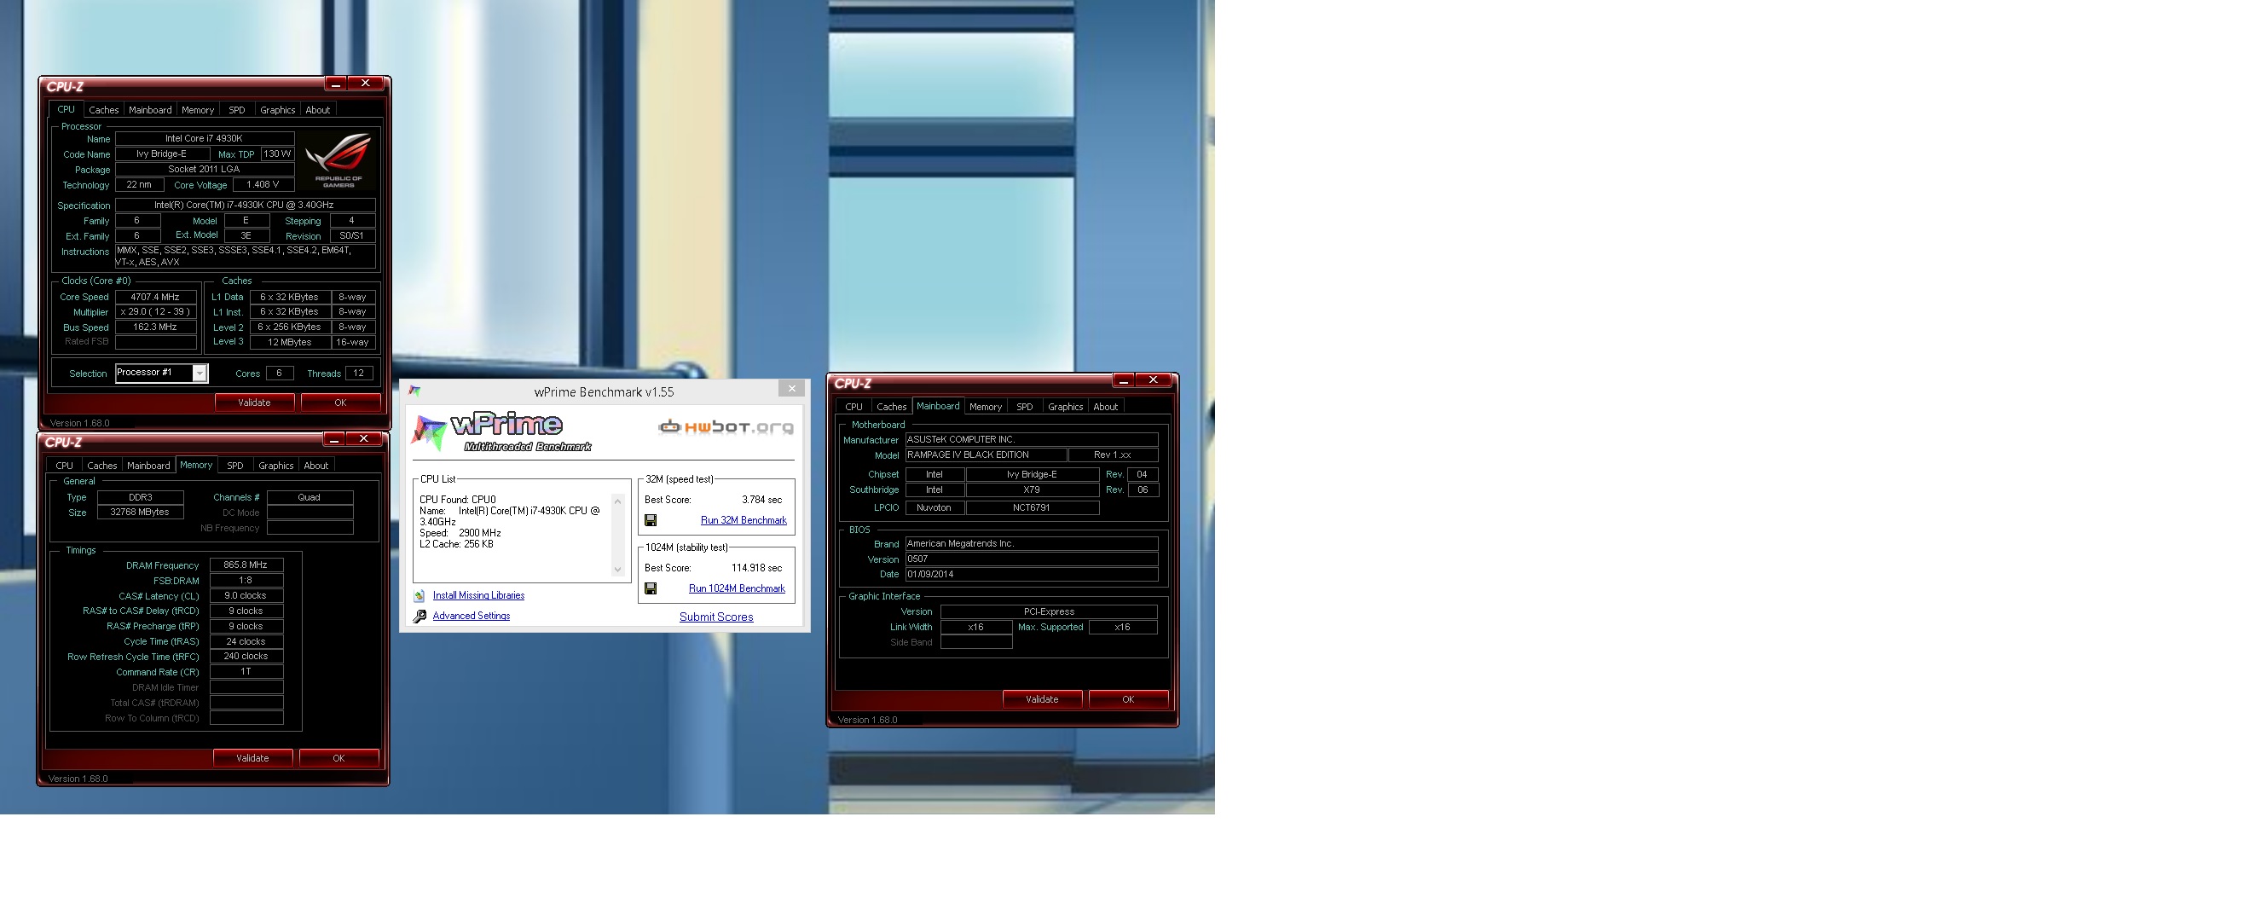Click Run 1024M Benchmark link

tap(737, 589)
